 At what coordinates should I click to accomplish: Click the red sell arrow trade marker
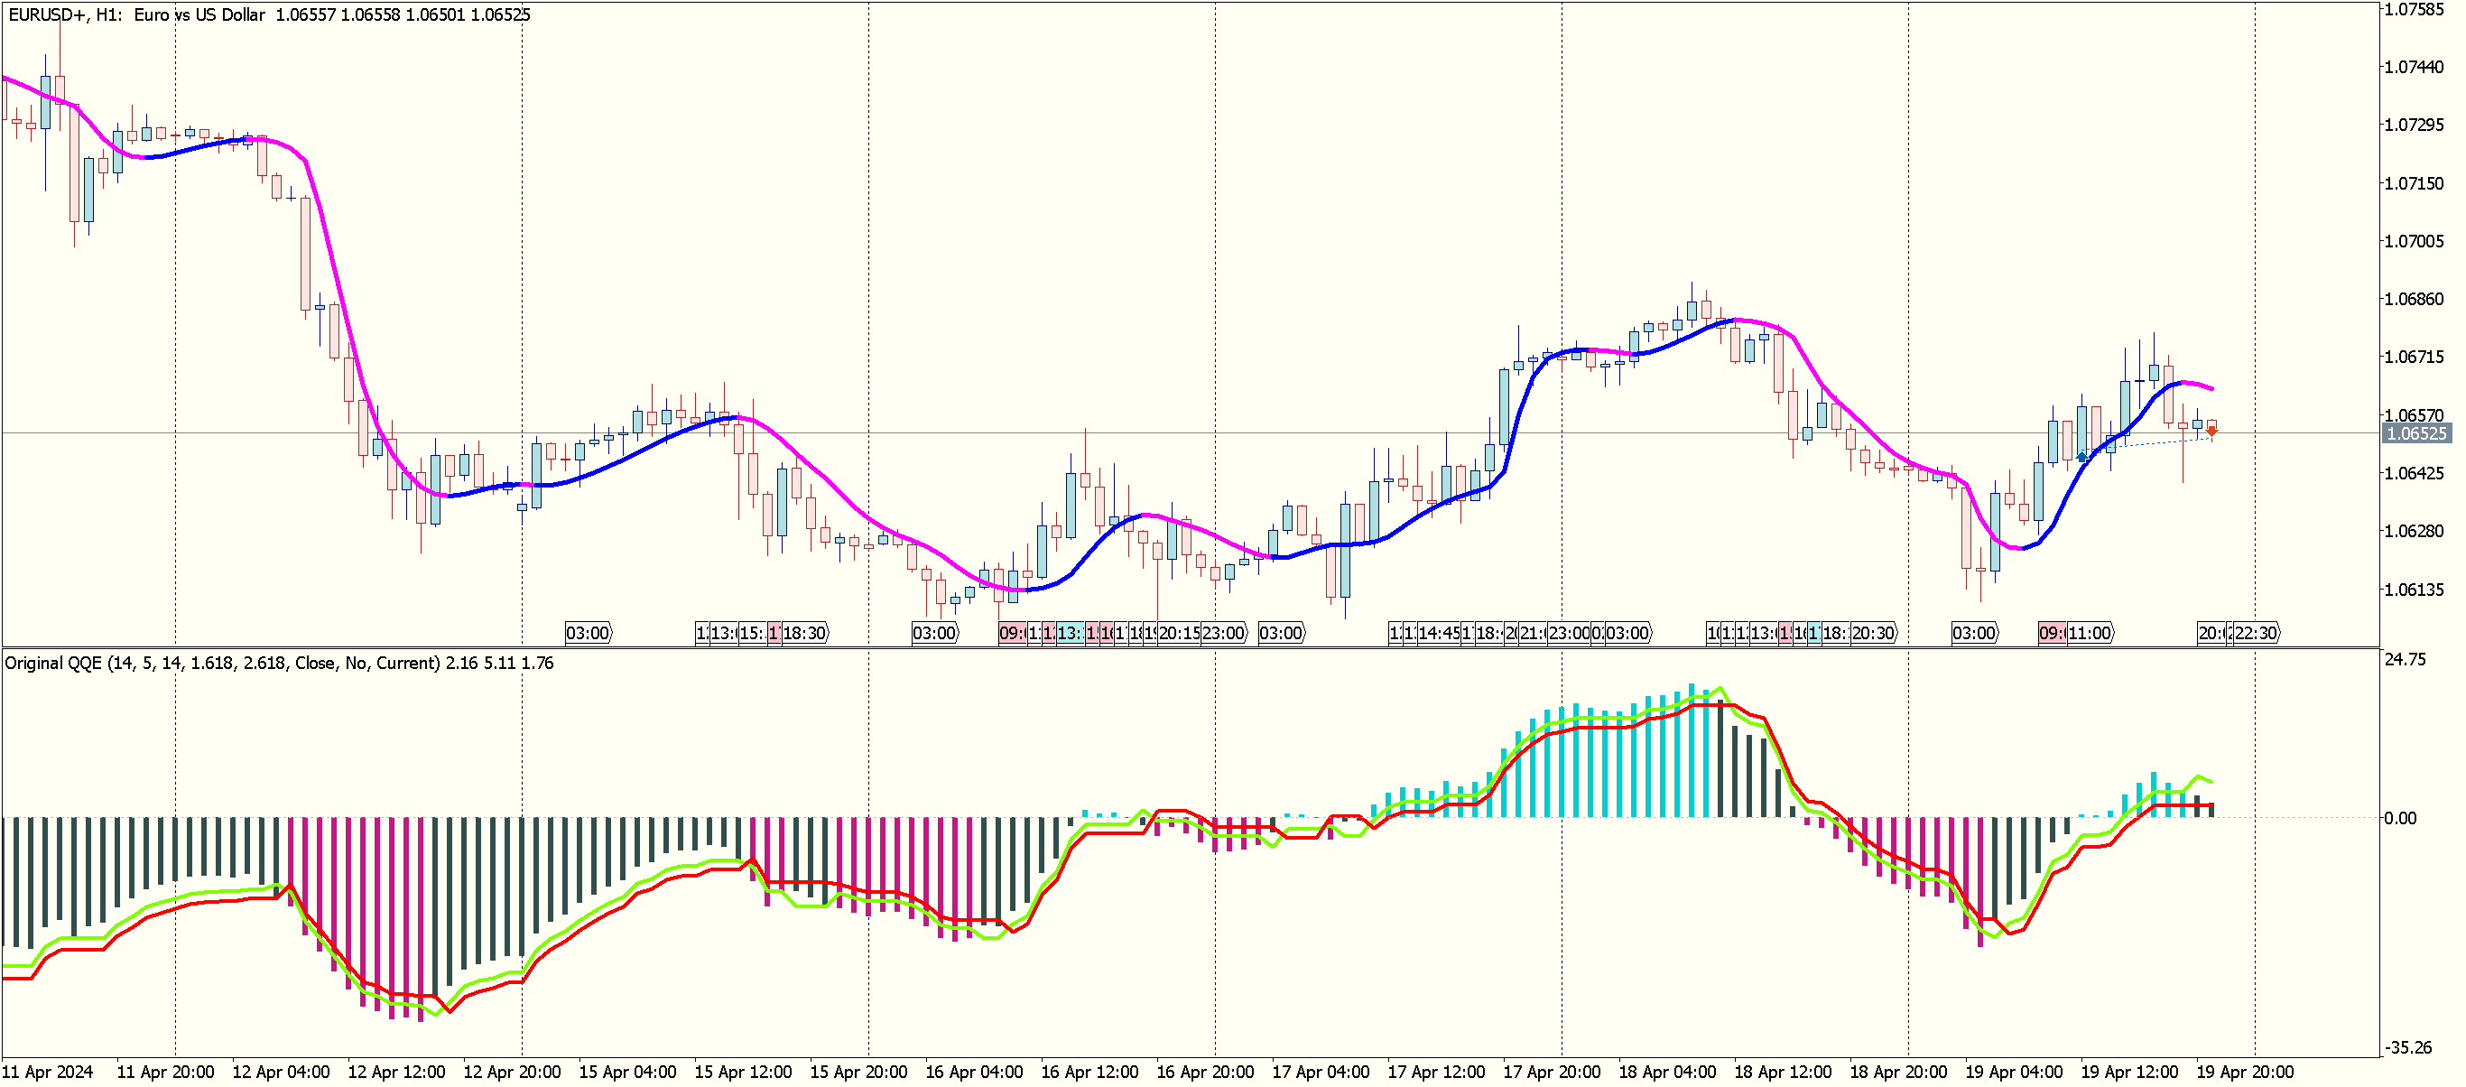tap(2211, 432)
